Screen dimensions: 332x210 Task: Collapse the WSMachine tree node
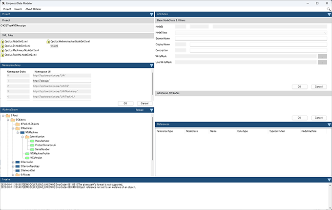click(x=18, y=133)
